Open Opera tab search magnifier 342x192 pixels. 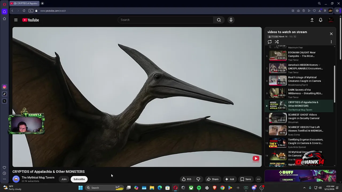click(x=319, y=3)
